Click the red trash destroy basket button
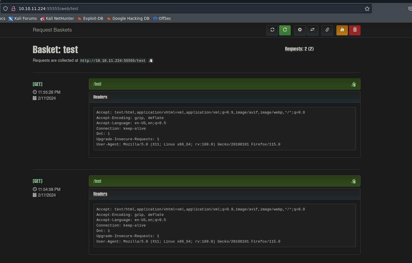Viewport: 412px width, 263px height. (355, 30)
